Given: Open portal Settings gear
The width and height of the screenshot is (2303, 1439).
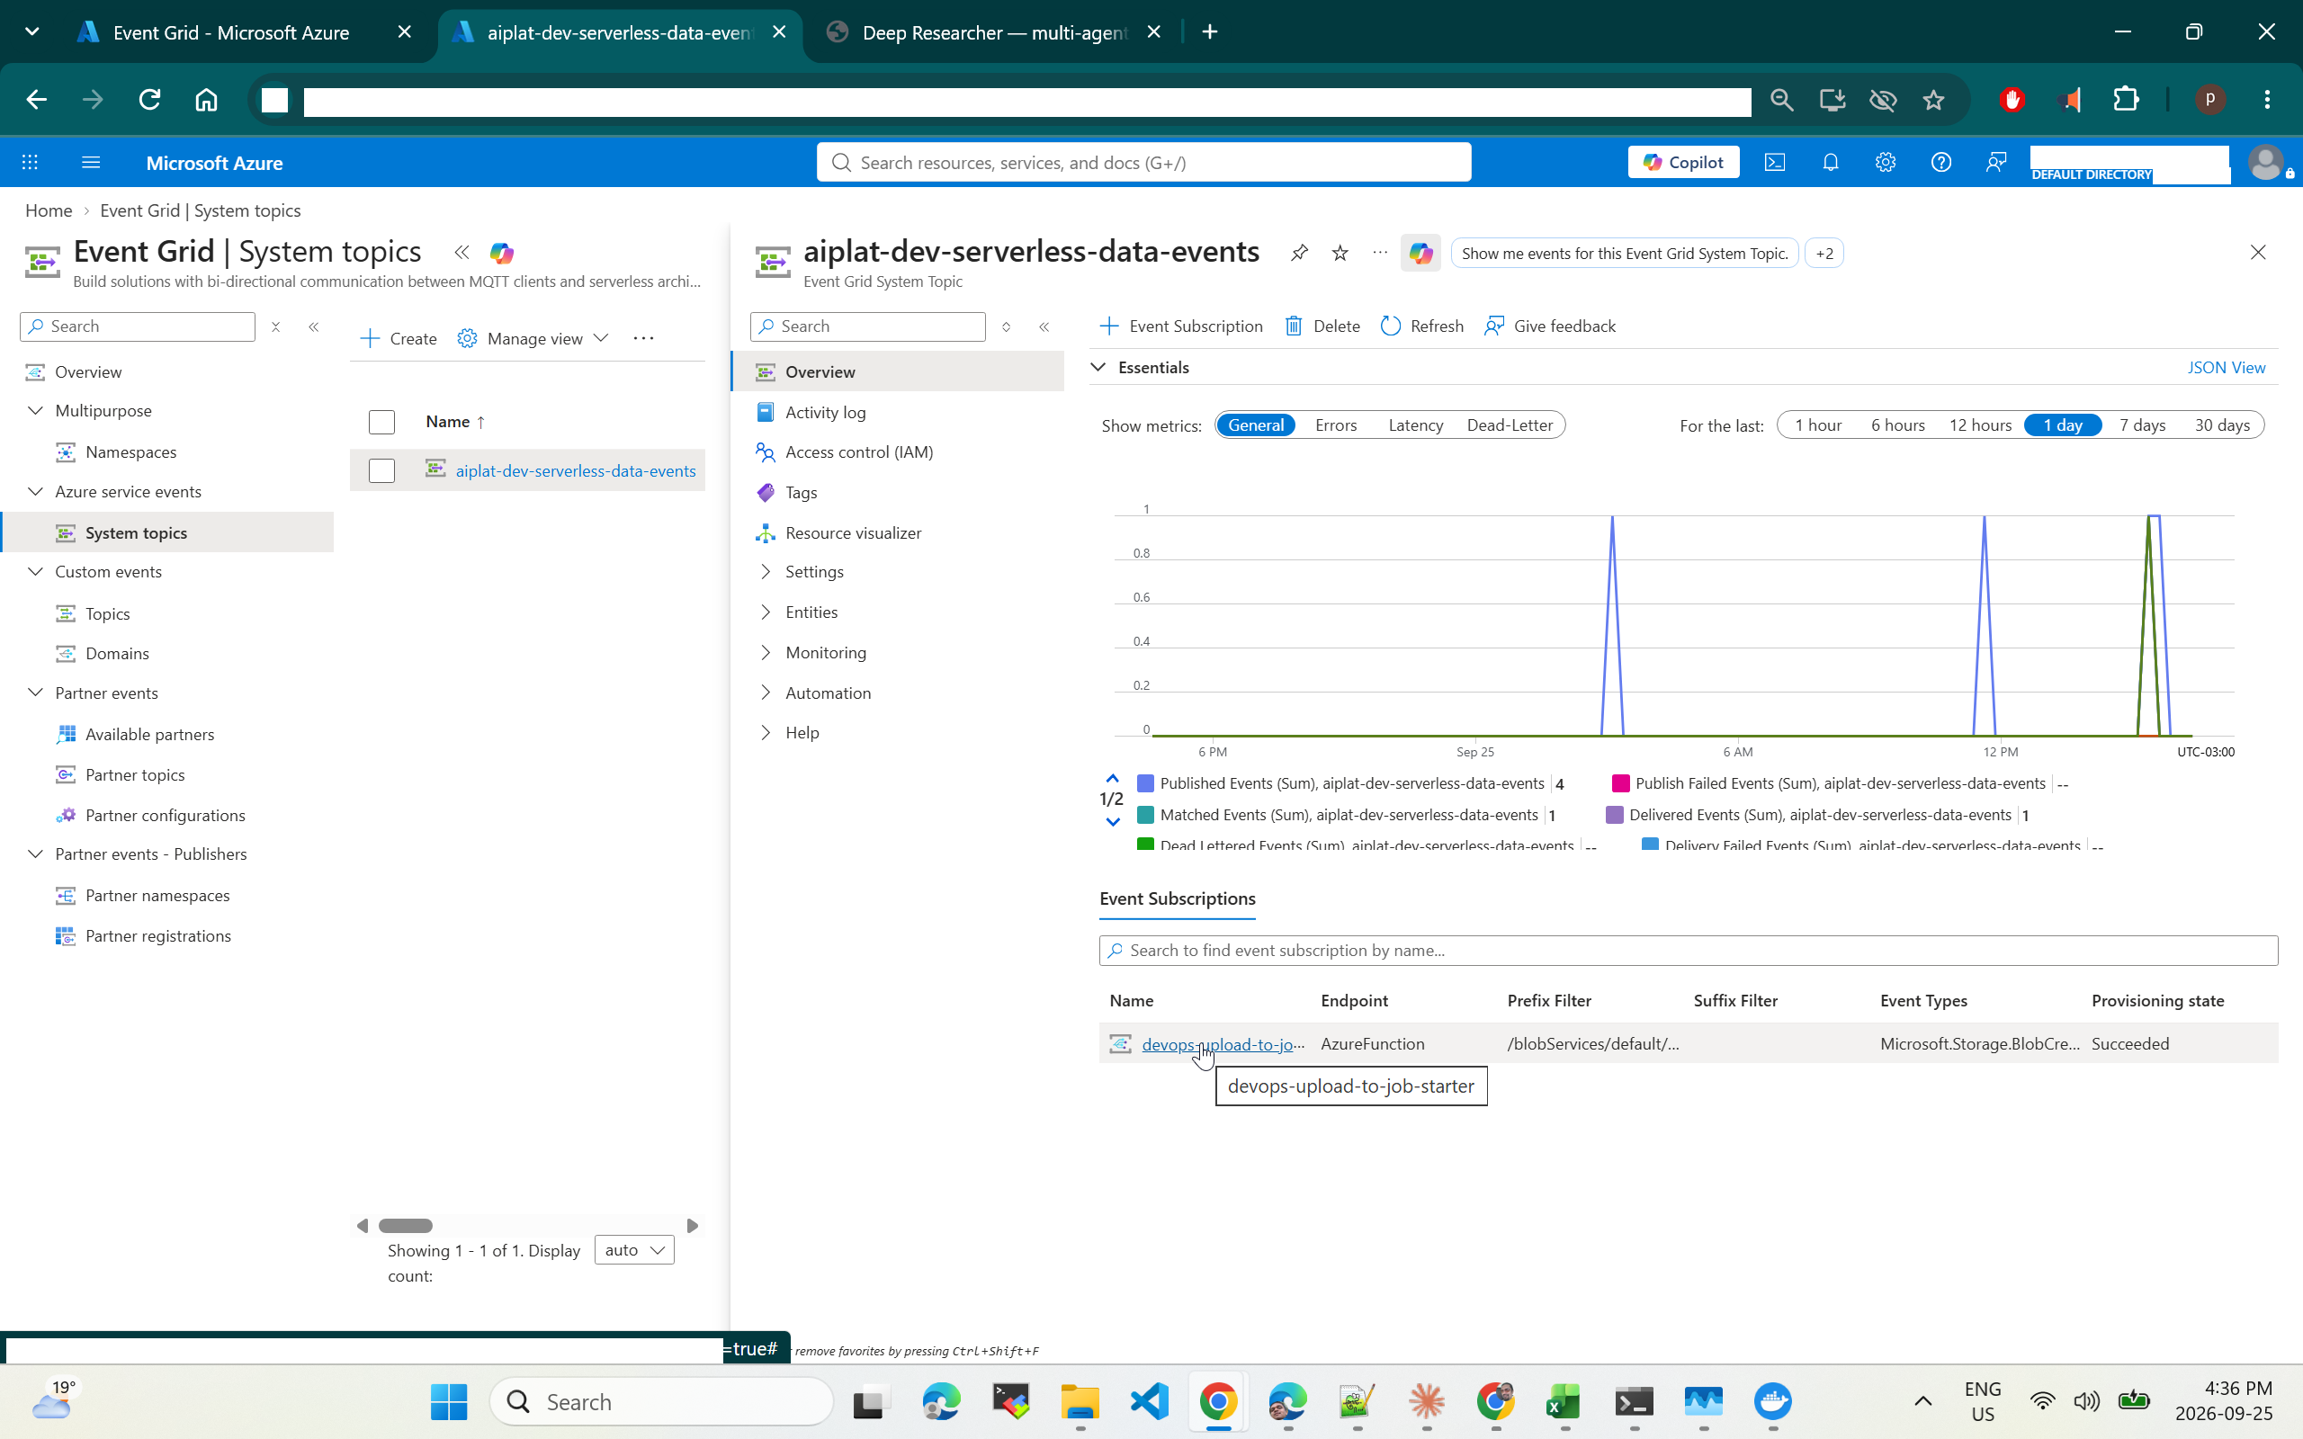Looking at the screenshot, I should (1886, 163).
